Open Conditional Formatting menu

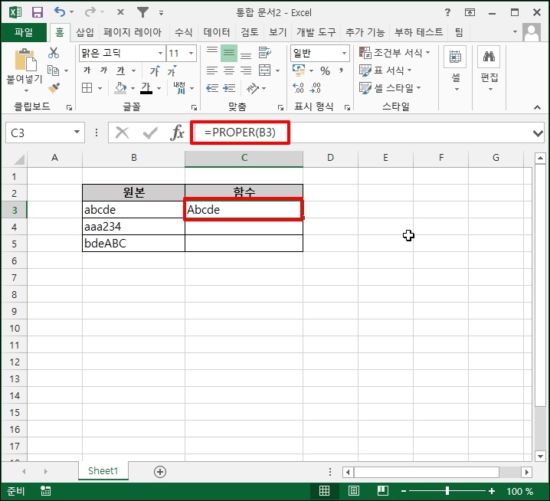point(394,53)
